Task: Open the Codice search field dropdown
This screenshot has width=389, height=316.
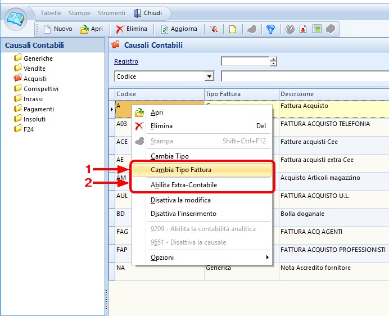Action: pyautogui.click(x=210, y=76)
